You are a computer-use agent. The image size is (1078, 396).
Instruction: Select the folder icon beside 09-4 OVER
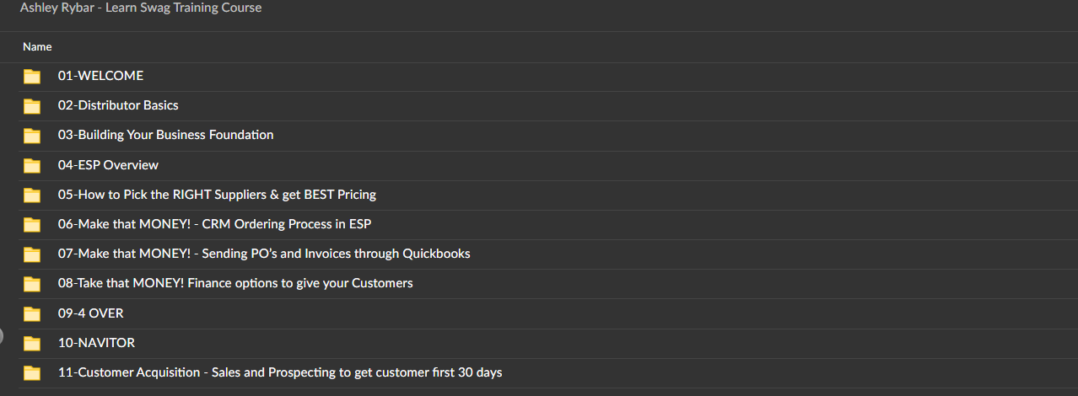point(32,313)
